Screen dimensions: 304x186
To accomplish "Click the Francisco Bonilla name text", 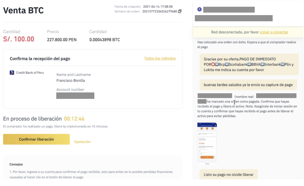I will click(x=71, y=80).
